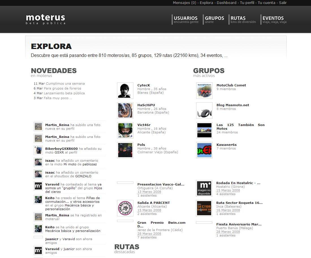The width and height of the screenshot is (311, 258).
Task: Click Salir to log out
Action: pos(283,3)
